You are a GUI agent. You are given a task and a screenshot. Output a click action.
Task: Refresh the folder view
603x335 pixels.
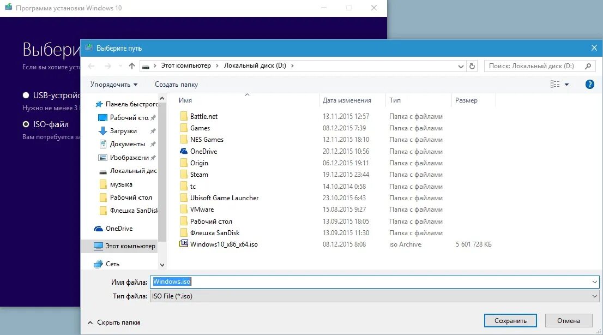(x=472, y=66)
